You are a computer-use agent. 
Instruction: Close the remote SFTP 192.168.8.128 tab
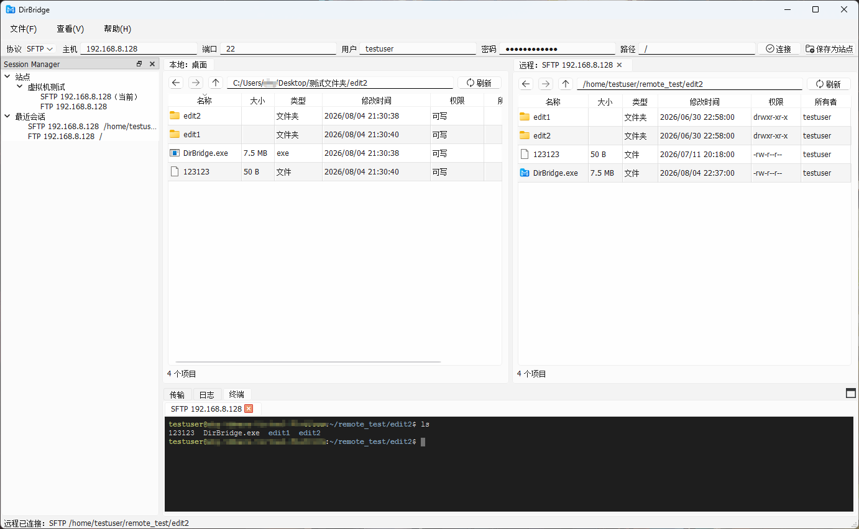(x=619, y=65)
